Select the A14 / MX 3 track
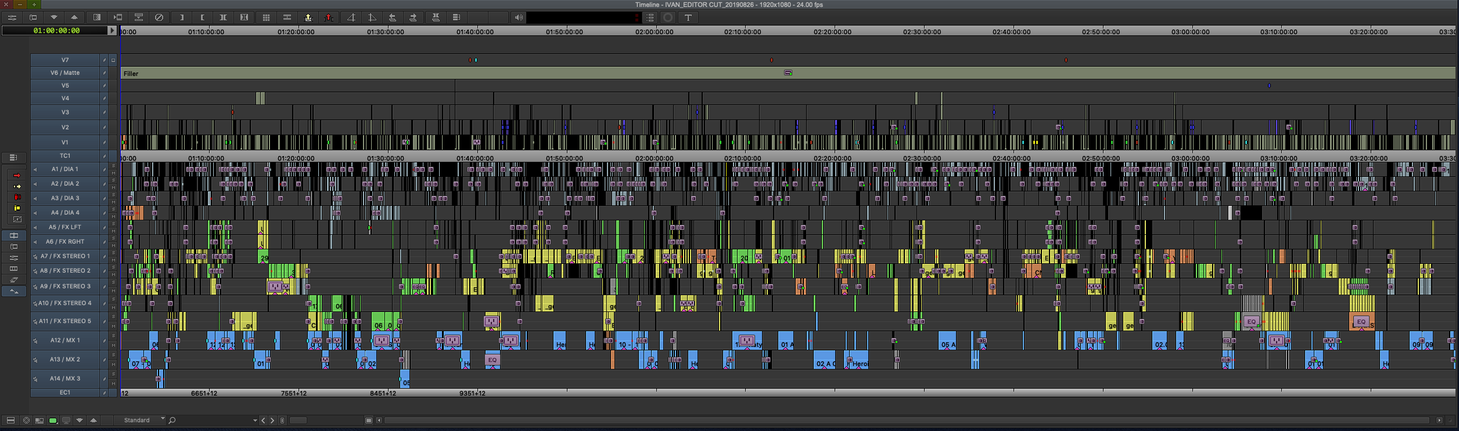 65,378
